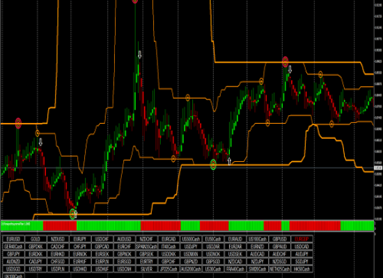Click the green and red trend indicator bar

[x=187, y=226]
